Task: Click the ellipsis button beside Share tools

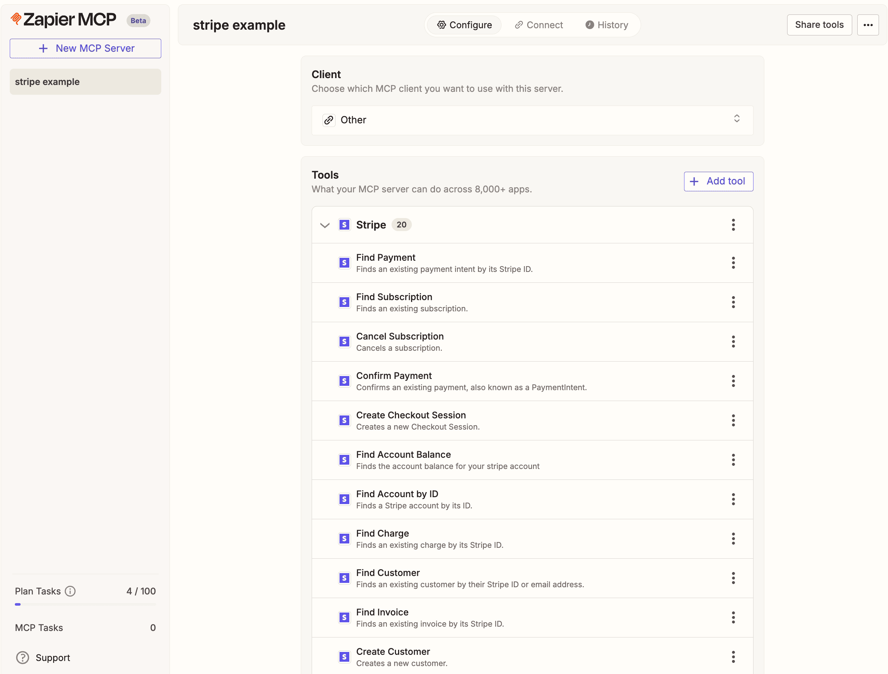Action: pos(868,25)
